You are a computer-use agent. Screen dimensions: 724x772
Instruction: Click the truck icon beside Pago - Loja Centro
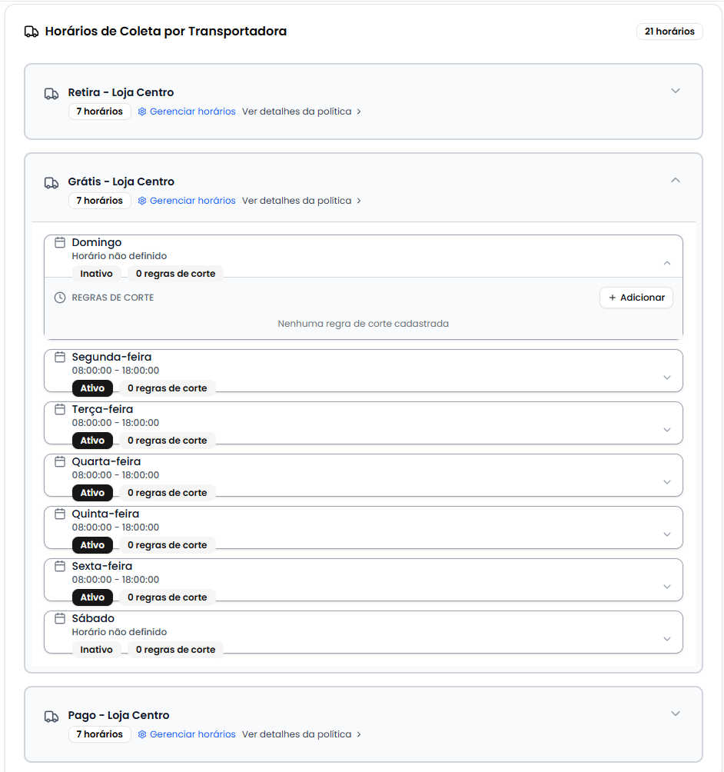point(51,715)
